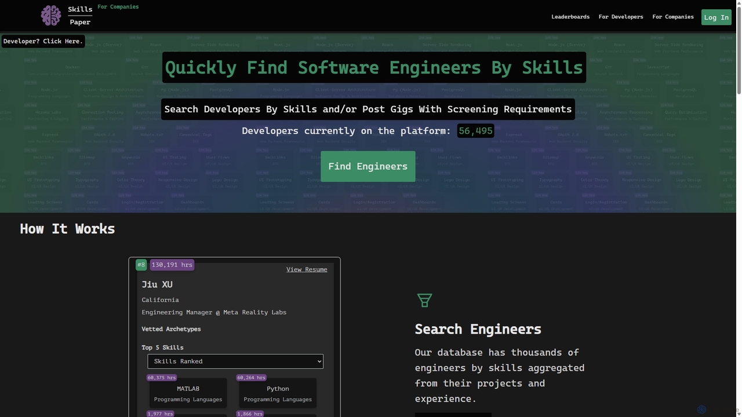The height and width of the screenshot is (417, 742).
Task: Click the How It Works heading
Action: [x=67, y=229]
